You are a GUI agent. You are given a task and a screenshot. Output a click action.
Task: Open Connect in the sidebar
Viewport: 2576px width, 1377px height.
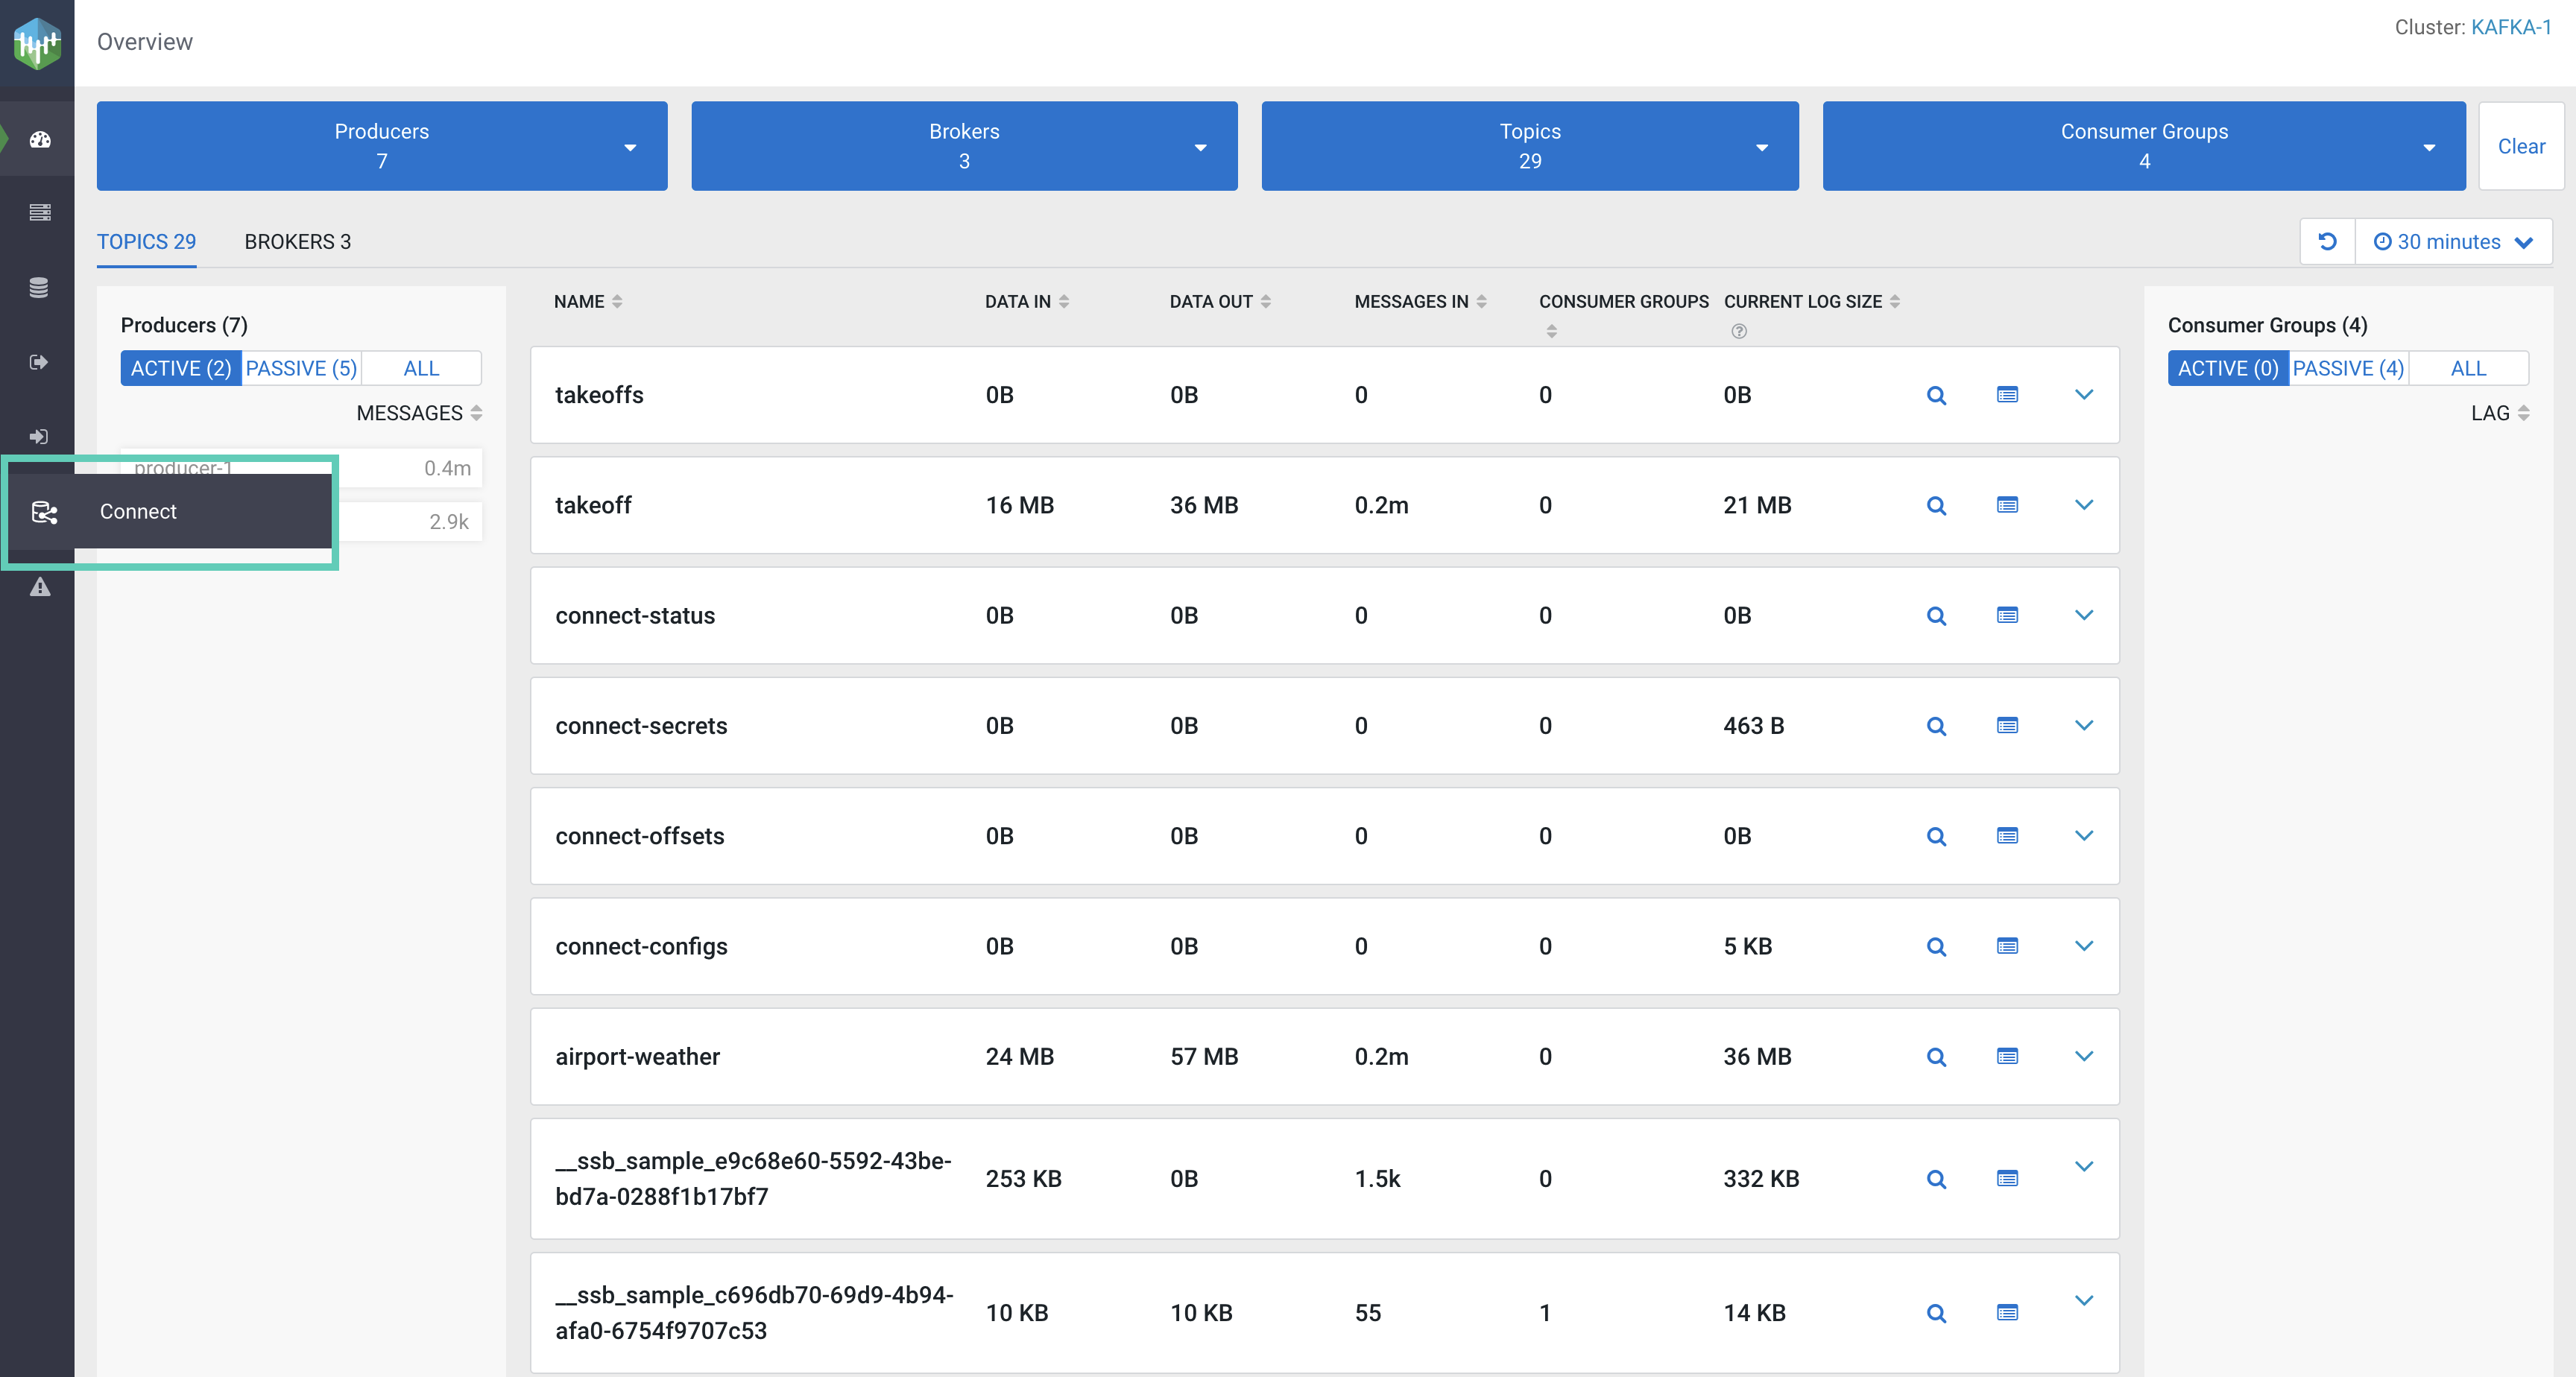tap(138, 511)
